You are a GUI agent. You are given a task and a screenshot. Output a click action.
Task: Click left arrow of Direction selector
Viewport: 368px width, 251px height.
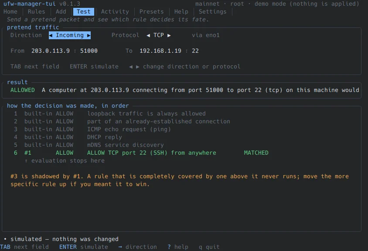point(51,35)
